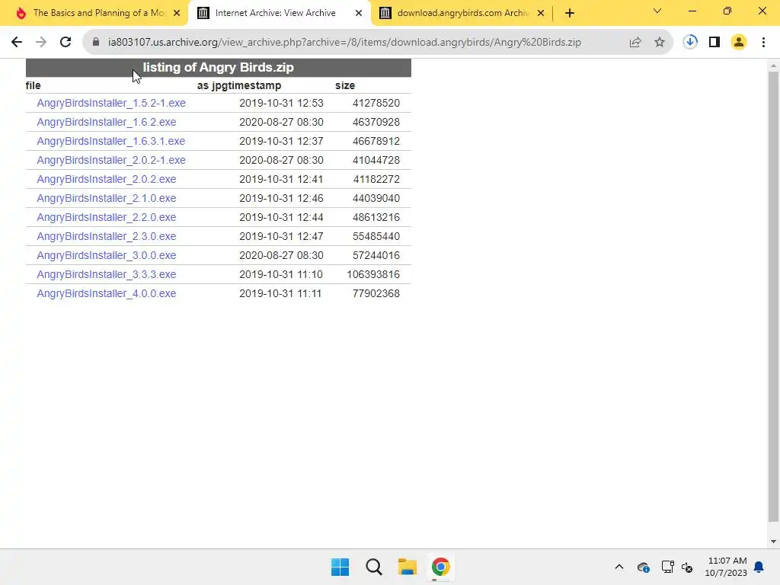Open Windows taskbar search

click(x=373, y=567)
